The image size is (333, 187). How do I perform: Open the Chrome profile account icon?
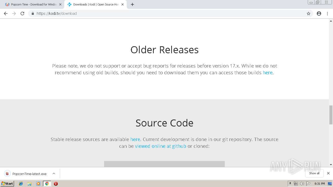coord(319,14)
